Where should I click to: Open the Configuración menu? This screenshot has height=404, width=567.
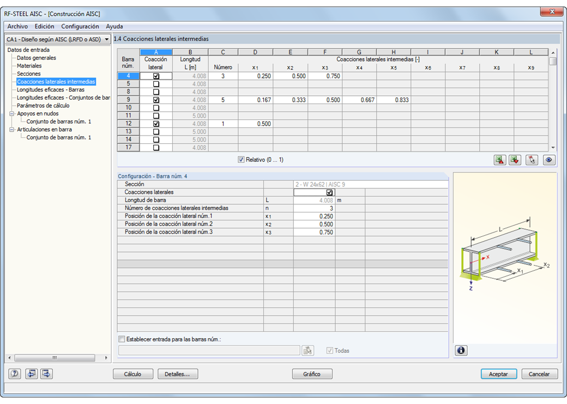pos(80,26)
